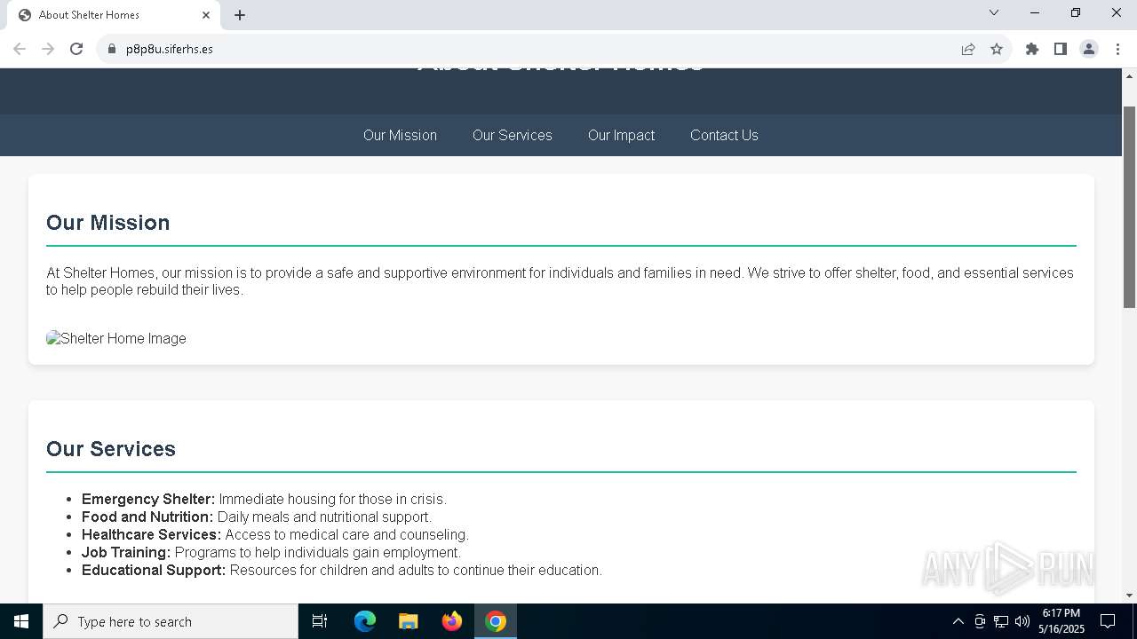Share this page icon in address bar
The image size is (1137, 639).
[968, 49]
